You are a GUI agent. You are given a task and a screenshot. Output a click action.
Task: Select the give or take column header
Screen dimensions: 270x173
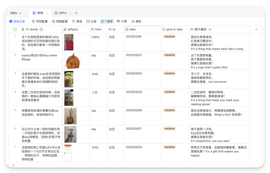(175, 29)
